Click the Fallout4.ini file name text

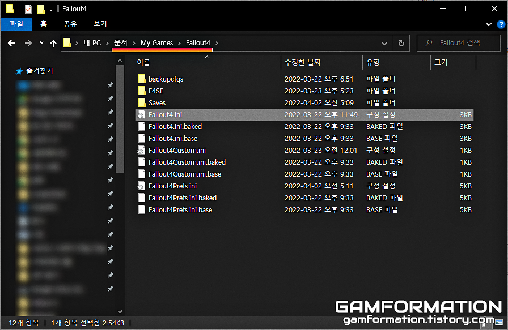165,114
